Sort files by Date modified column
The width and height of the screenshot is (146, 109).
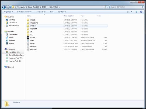coord(69,16)
